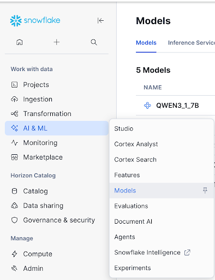
Task: Open Monitoring in sidebar
Action: click(57, 143)
